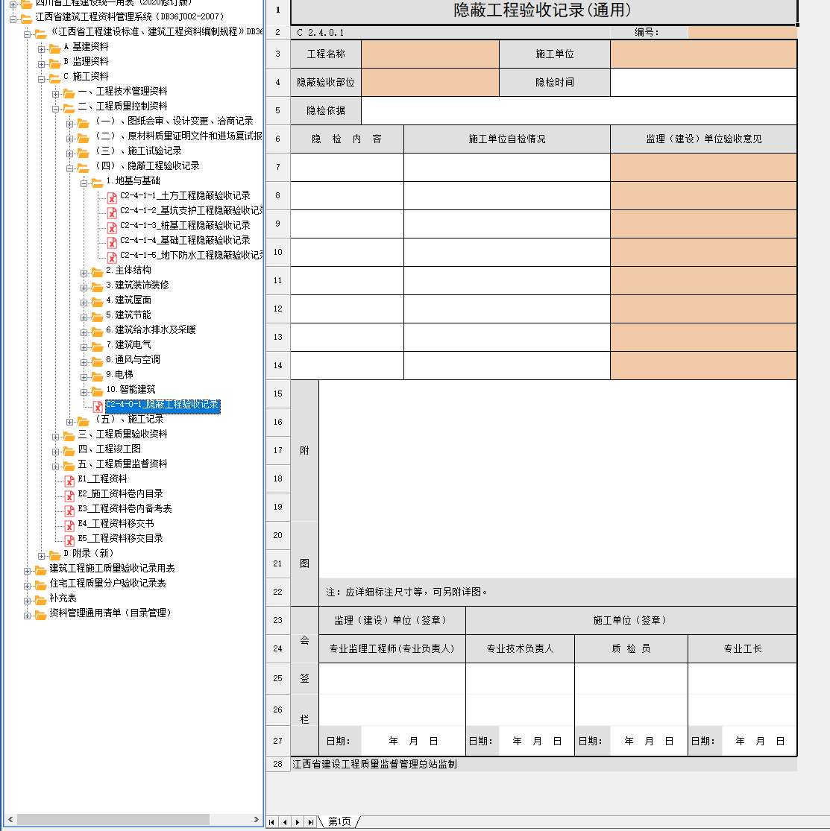Open the C2-4-1-2 基坑支护工程 file icon
The image size is (830, 831).
point(112,212)
